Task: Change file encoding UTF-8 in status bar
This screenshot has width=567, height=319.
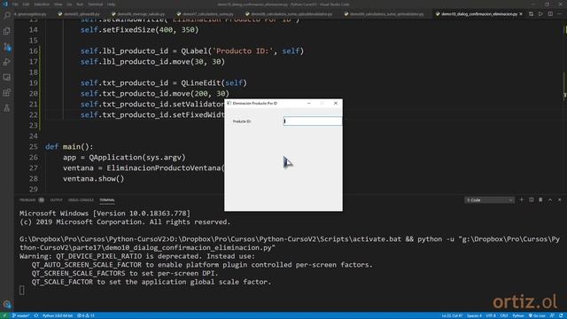Action: (491, 315)
